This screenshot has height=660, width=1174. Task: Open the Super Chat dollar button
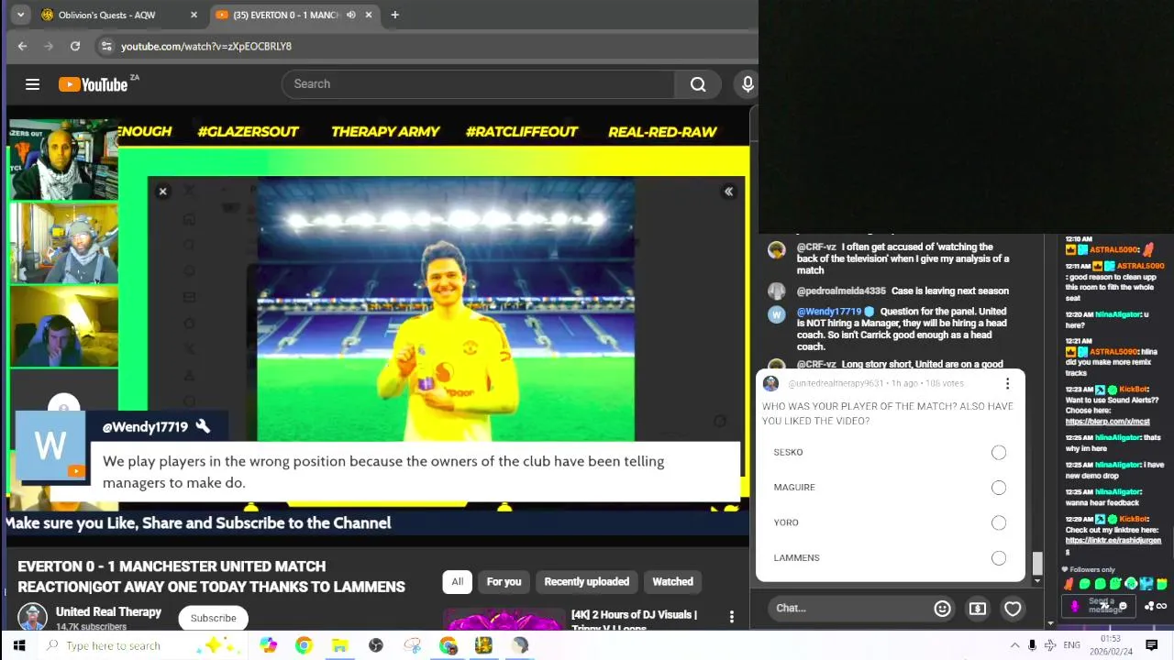point(978,608)
